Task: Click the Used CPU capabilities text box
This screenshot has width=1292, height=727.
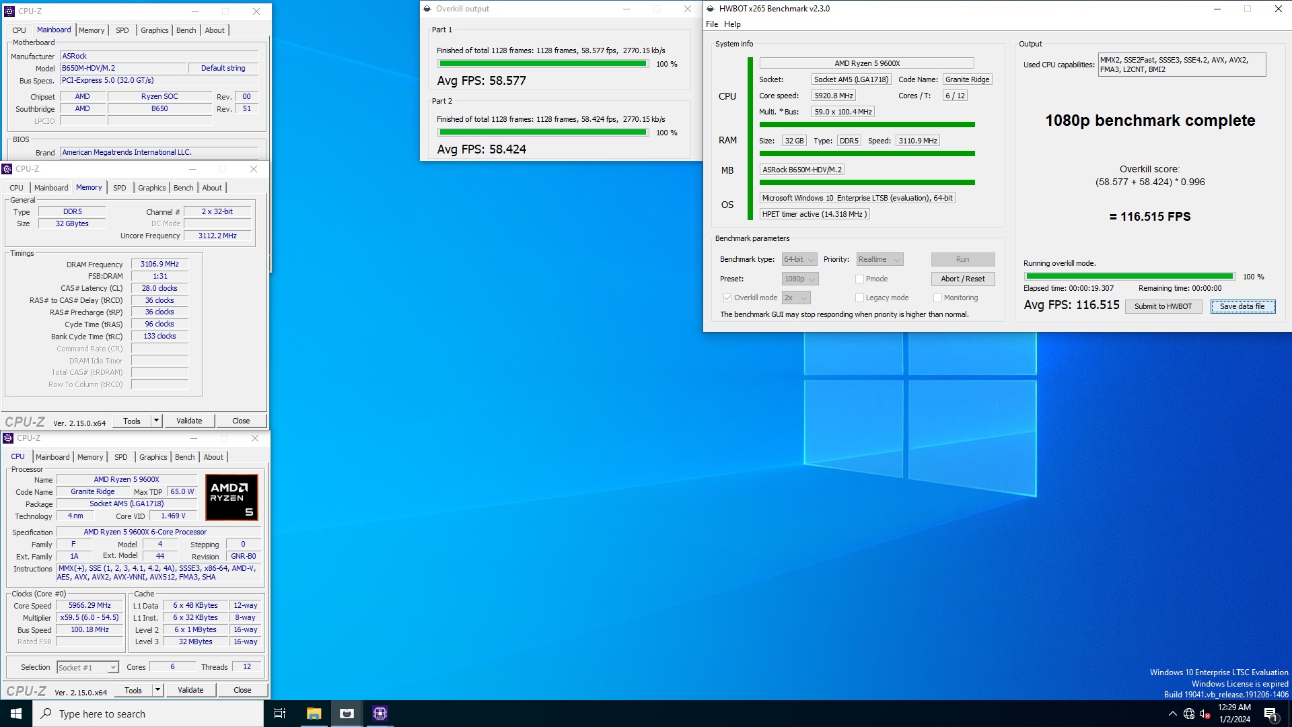Action: click(1182, 65)
